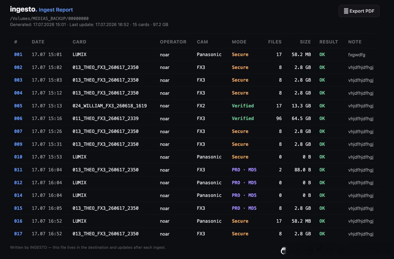
Task: Click the Verified mode label in row 006
Action: pos(243,118)
